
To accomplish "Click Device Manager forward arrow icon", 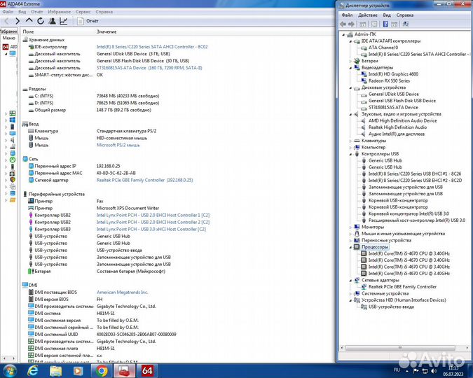I will 351,24.
